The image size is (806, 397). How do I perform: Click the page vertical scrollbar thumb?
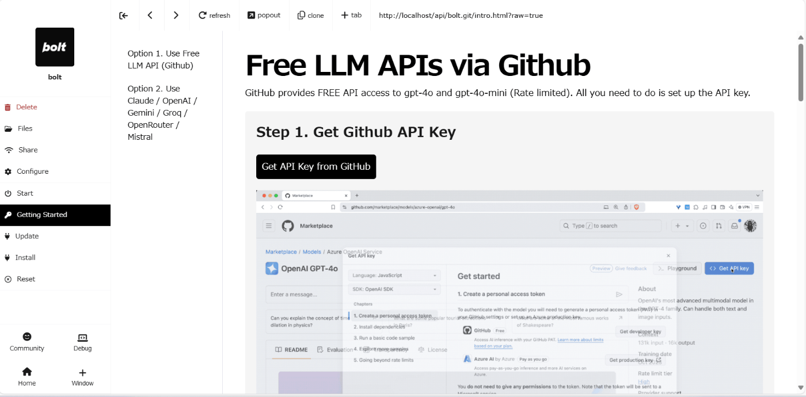(x=801, y=72)
